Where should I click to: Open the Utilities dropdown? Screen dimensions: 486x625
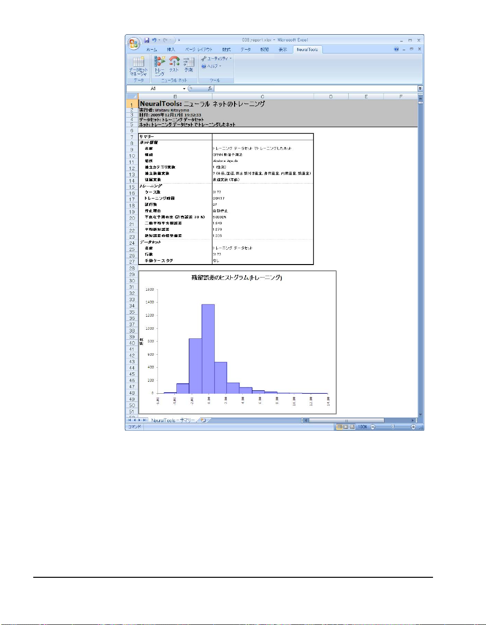tap(216, 58)
